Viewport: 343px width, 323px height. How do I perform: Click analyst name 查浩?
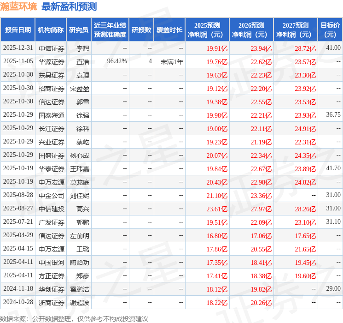[83, 62]
